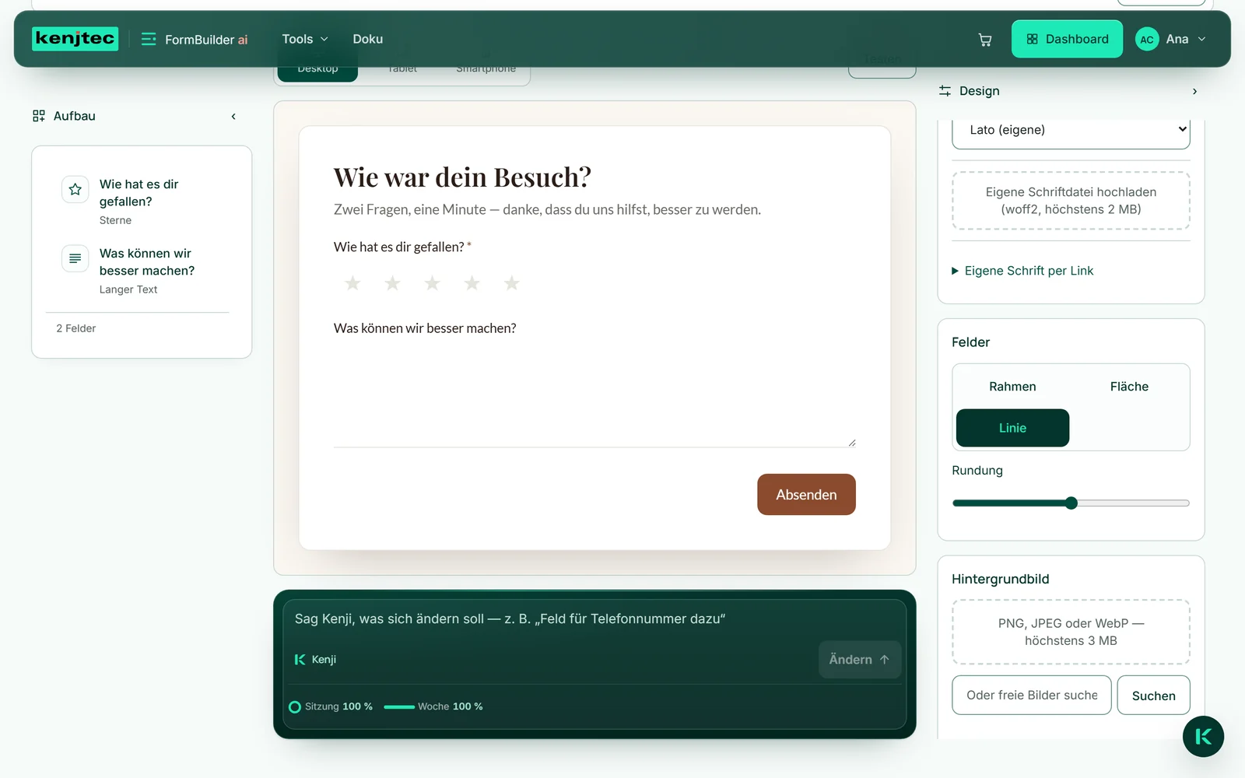This screenshot has width=1245, height=778.
Task: Click the Aufbau grid icon
Action: coord(39,116)
